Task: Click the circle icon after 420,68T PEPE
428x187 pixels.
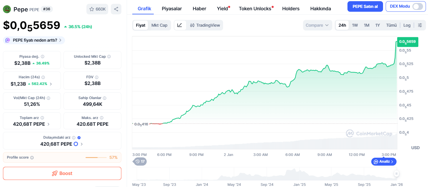Action: coord(76,144)
